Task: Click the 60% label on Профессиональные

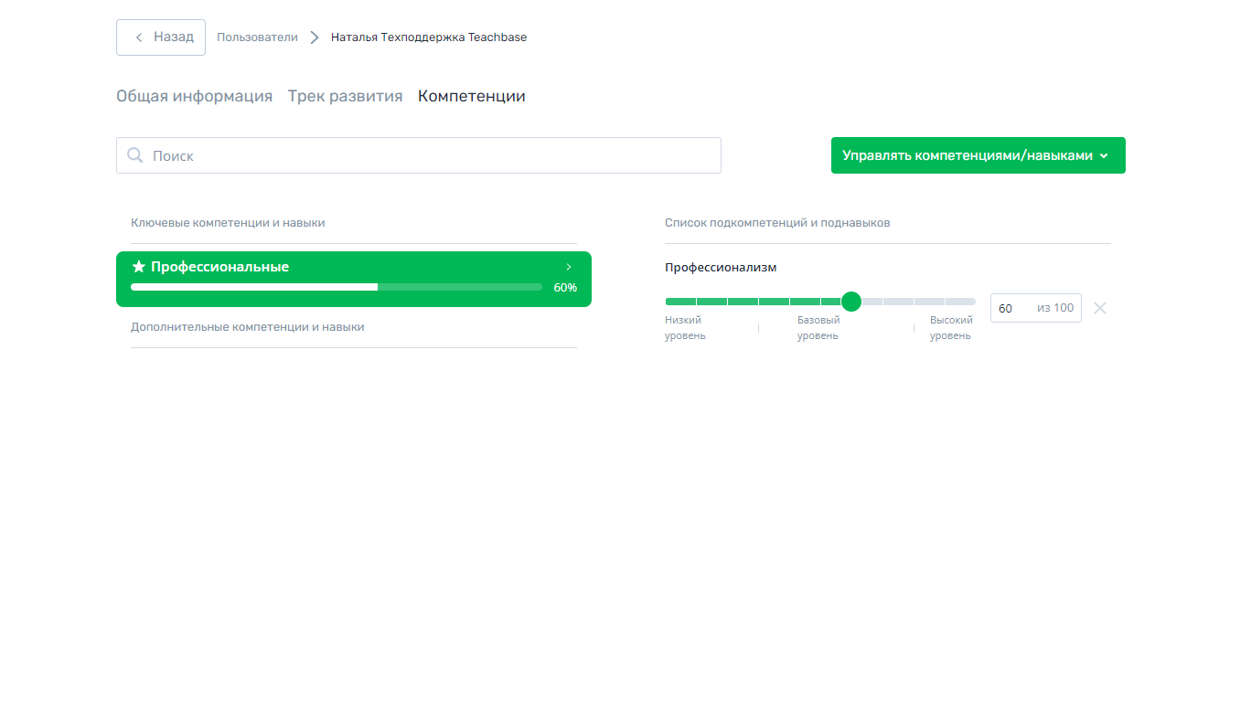Action: (565, 287)
